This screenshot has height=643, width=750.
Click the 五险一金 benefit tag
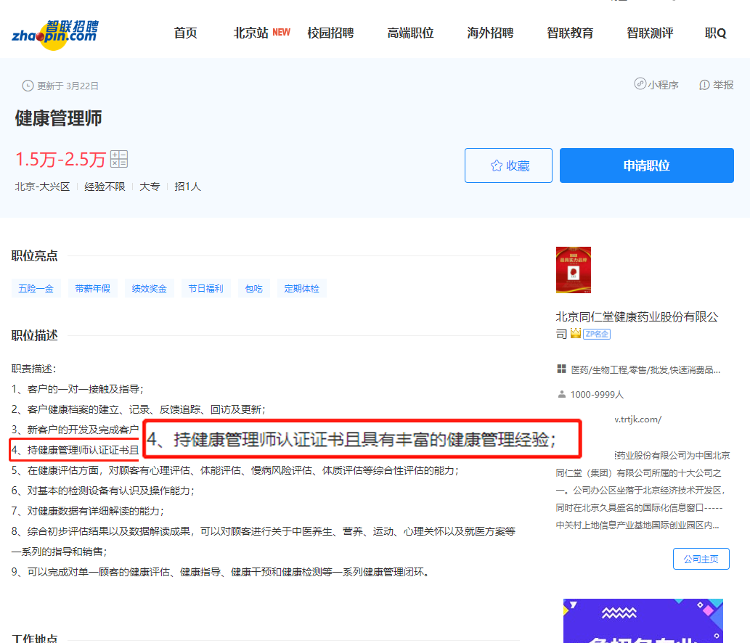(x=36, y=288)
